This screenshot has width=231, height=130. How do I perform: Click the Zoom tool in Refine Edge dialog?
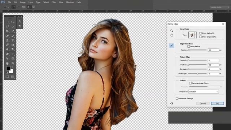[x=172, y=31]
